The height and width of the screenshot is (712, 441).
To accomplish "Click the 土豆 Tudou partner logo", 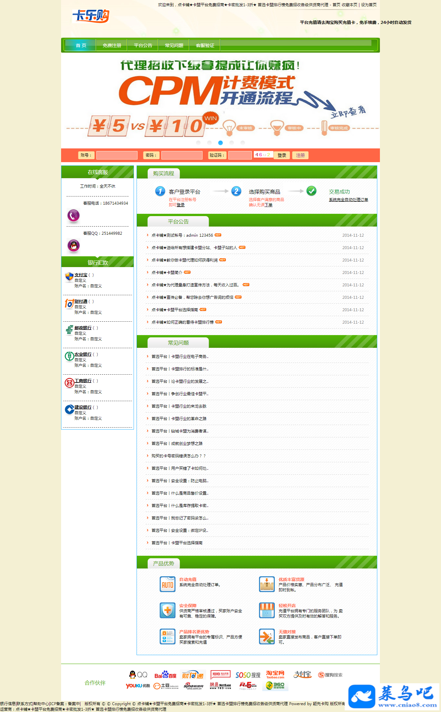I will [166, 686].
